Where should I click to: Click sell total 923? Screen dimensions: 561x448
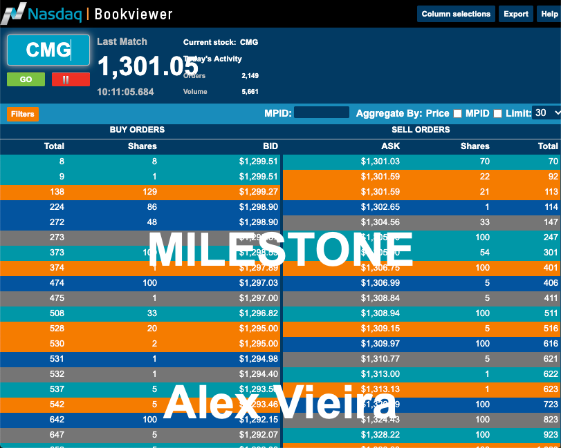pos(551,434)
